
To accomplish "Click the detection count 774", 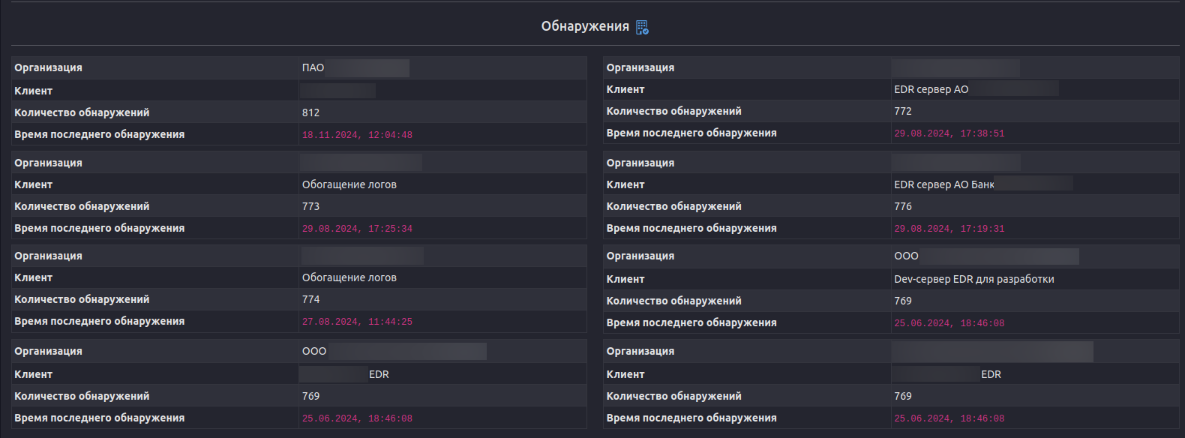I will click(x=310, y=299).
